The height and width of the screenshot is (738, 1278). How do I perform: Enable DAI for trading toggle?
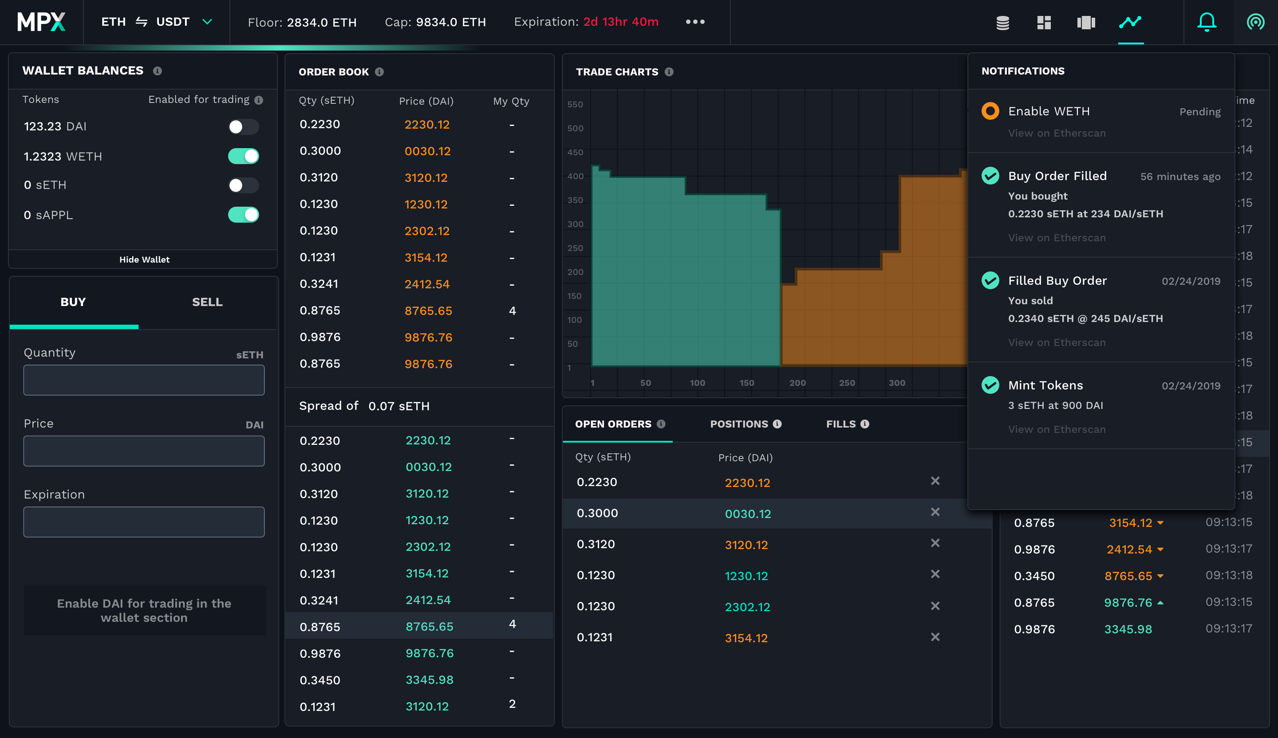244,127
